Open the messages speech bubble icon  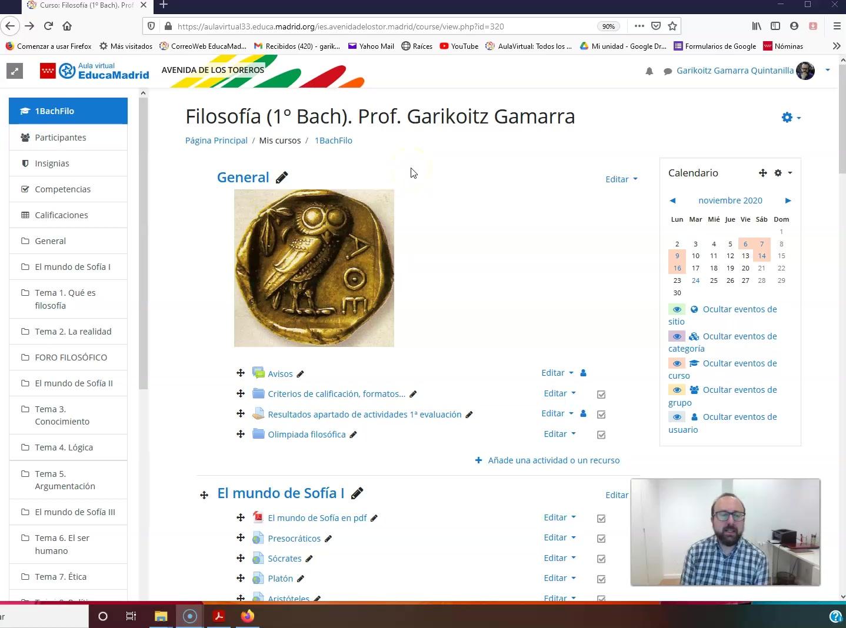(x=668, y=71)
